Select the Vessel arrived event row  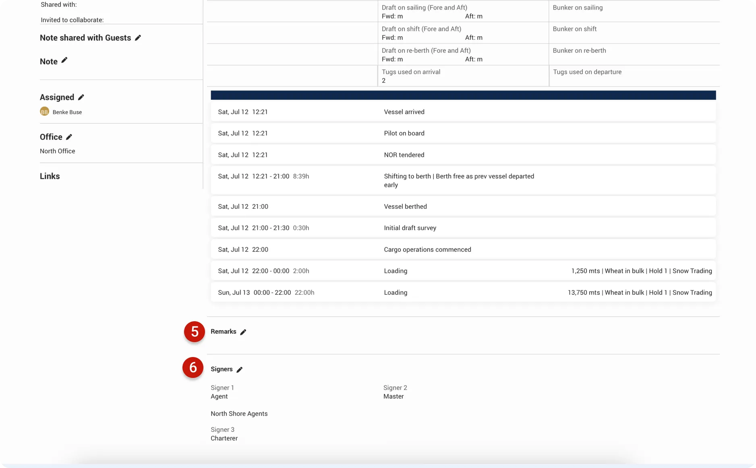[463, 112]
